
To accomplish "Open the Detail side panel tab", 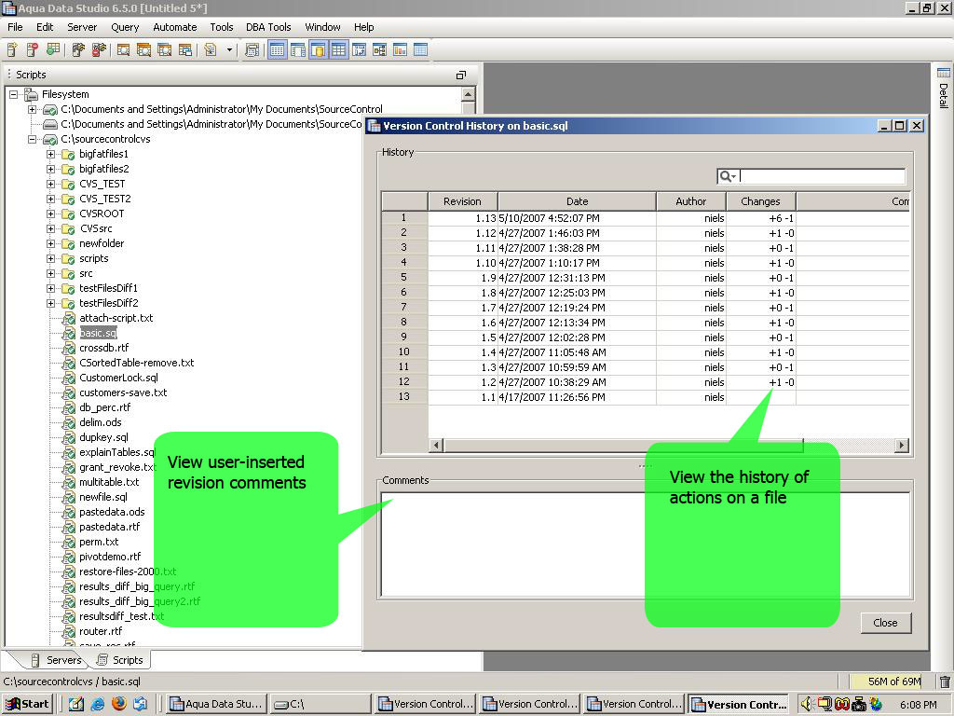I will coord(943,89).
